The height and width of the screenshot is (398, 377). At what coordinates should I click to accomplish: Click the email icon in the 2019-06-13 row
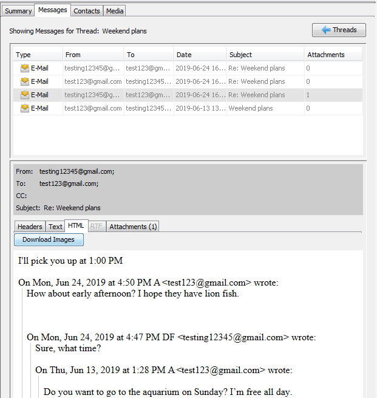tap(25, 108)
